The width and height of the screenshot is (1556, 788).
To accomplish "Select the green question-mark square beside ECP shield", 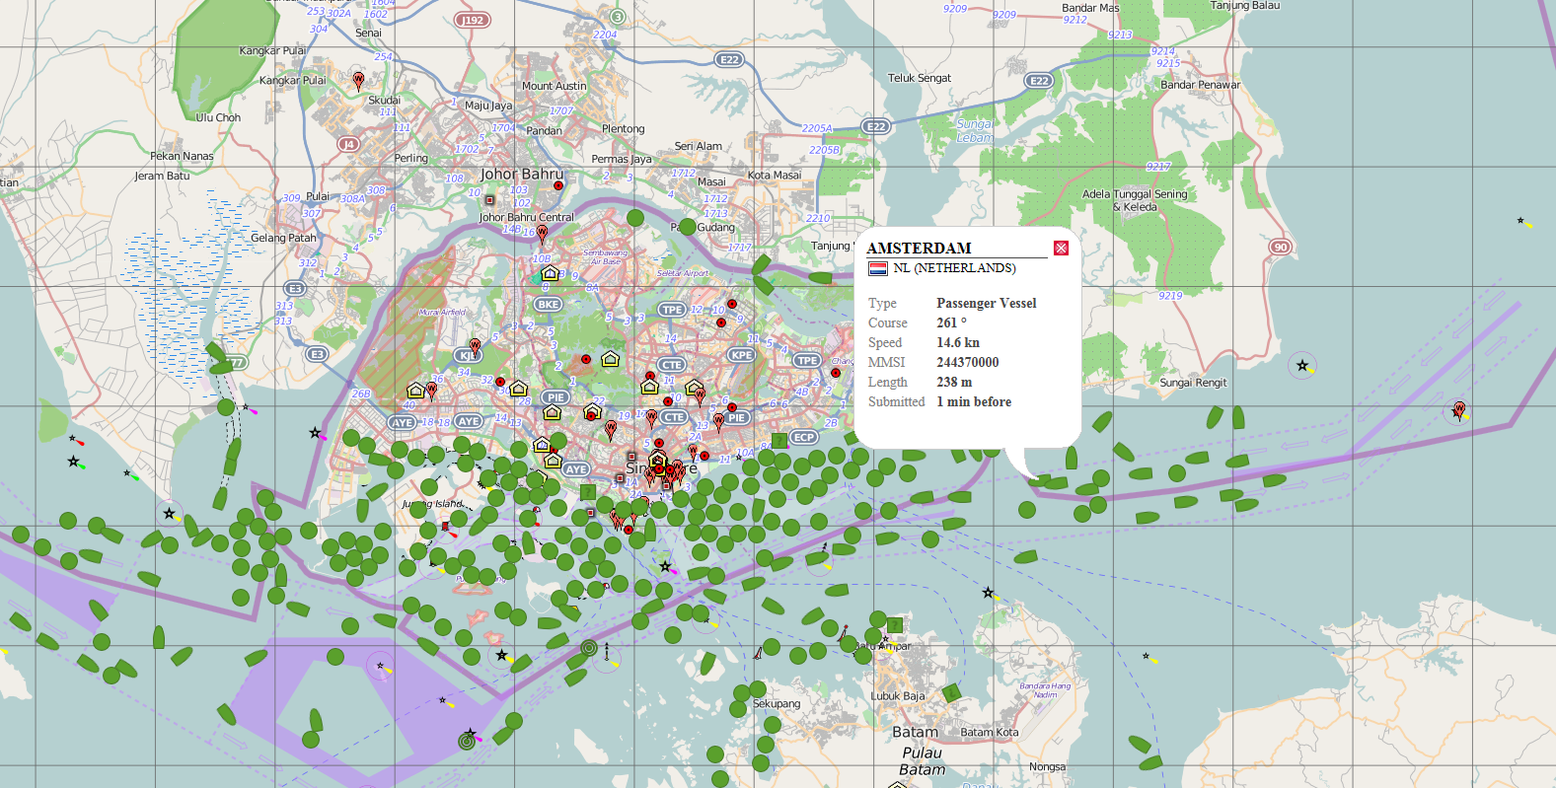I will 778,440.
